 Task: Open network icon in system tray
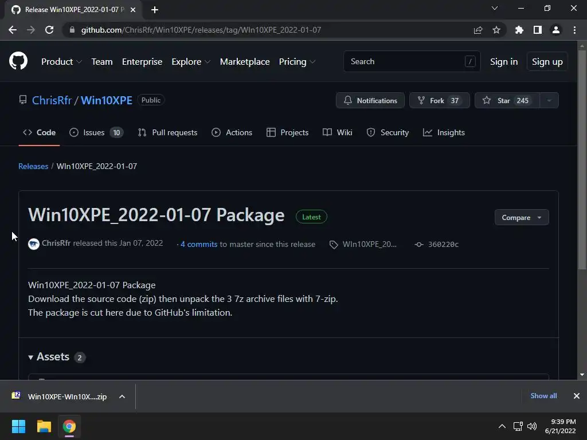tap(518, 426)
